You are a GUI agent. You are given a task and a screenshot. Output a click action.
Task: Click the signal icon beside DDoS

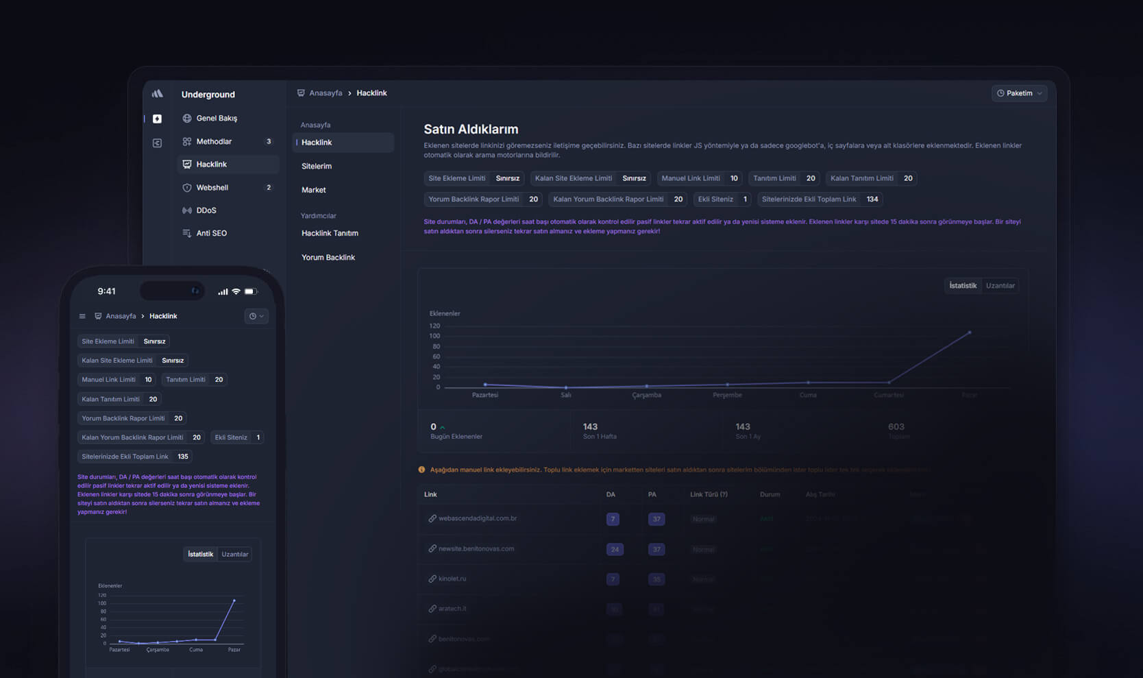click(187, 210)
